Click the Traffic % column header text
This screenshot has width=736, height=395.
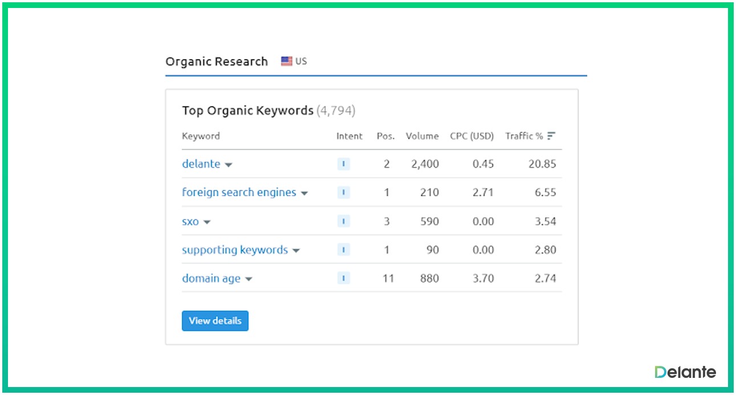(524, 136)
